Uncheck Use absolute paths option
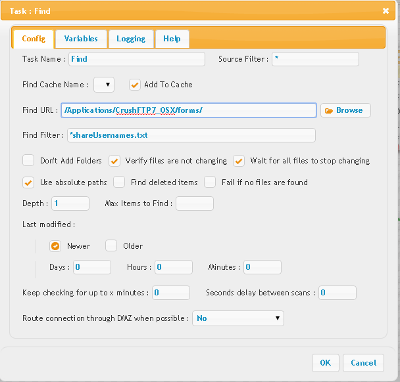Screen dimensions: 400x382 click(x=28, y=182)
